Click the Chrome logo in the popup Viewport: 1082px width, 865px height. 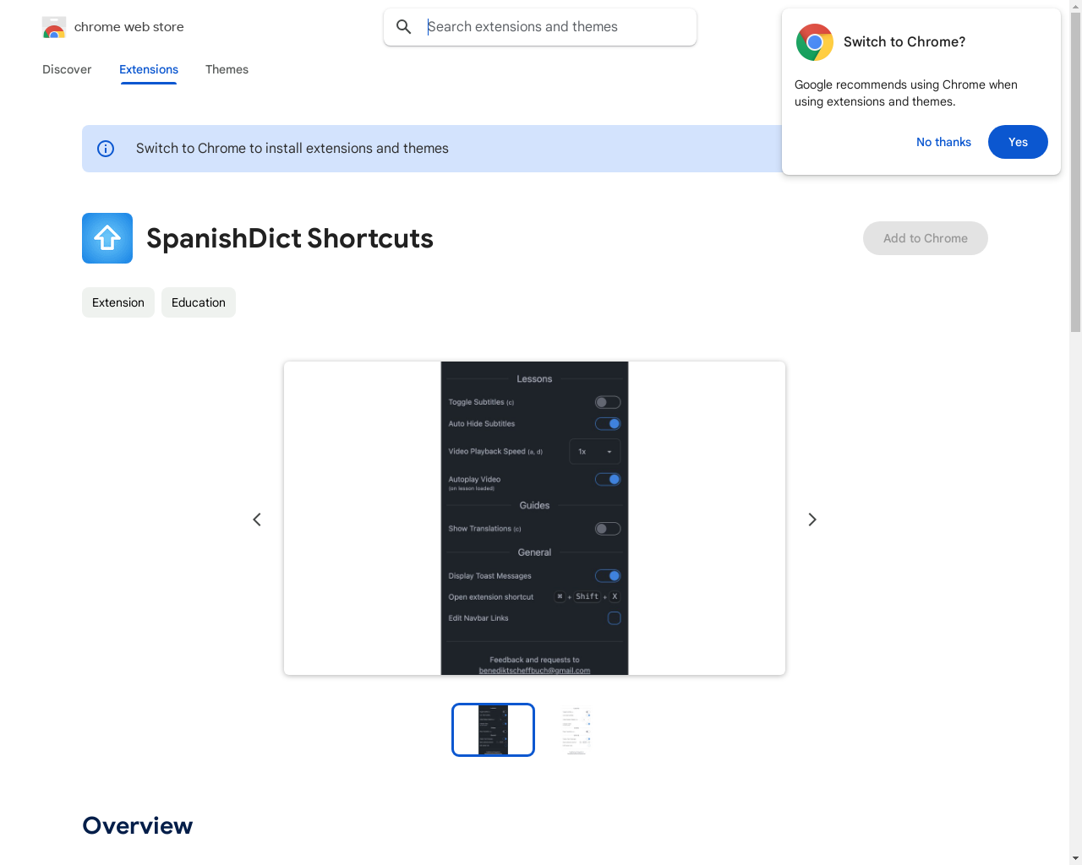click(815, 42)
